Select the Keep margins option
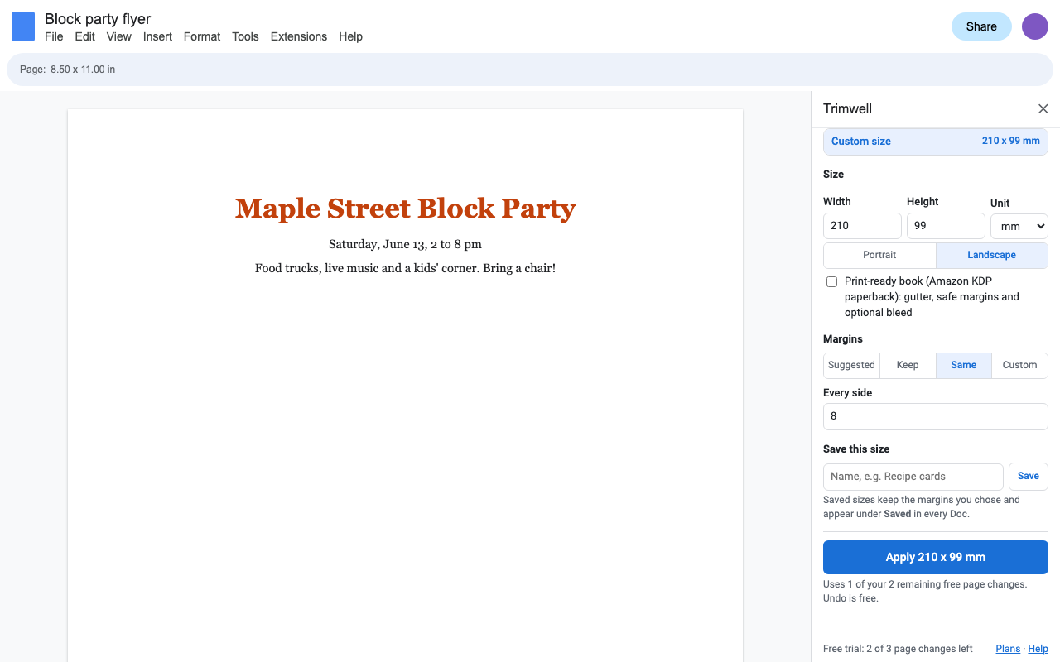This screenshot has height=662, width=1060. (908, 365)
